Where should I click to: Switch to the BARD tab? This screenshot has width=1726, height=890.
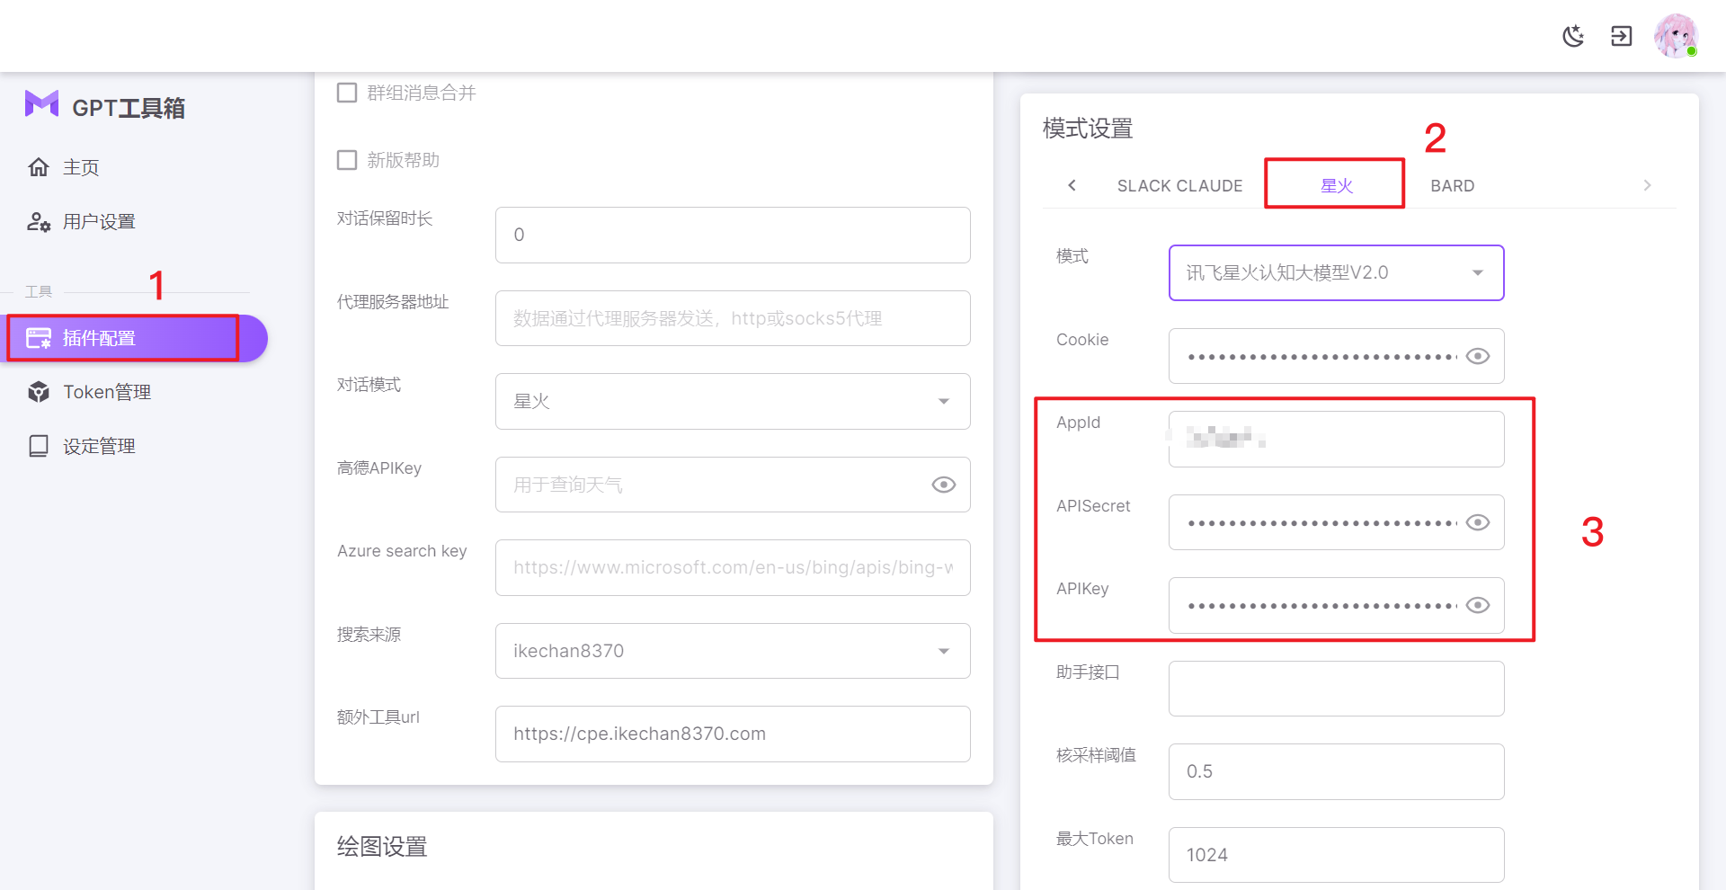tap(1452, 186)
